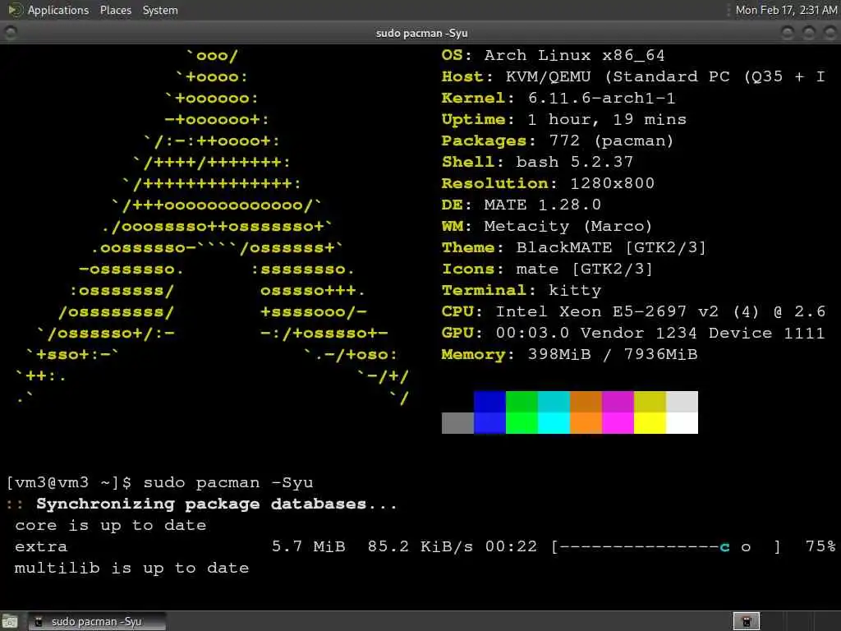Click the 'Kernel: 6.11.6-arch1-1' line
This screenshot has width=841, height=631.
558,99
